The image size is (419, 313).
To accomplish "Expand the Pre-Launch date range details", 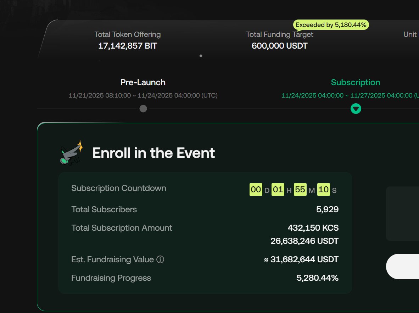I will pos(143,95).
